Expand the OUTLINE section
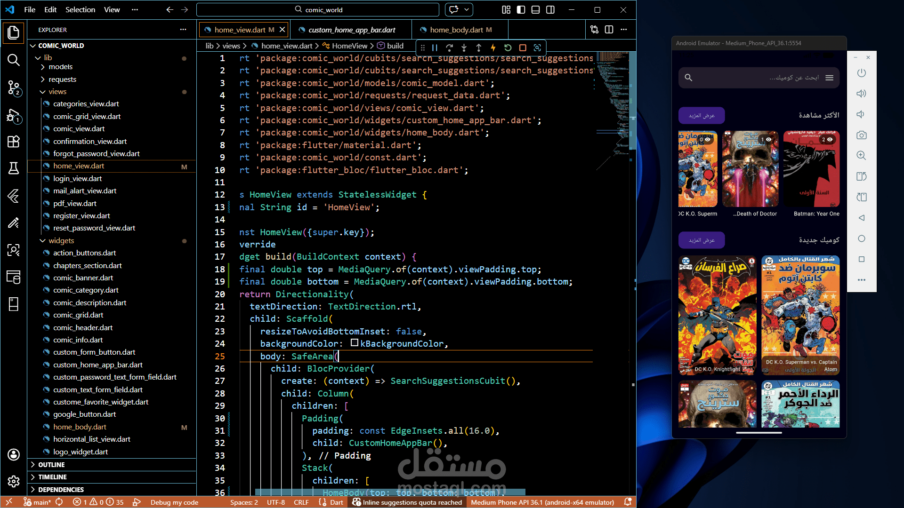Viewport: 904px width, 508px height. [51, 465]
